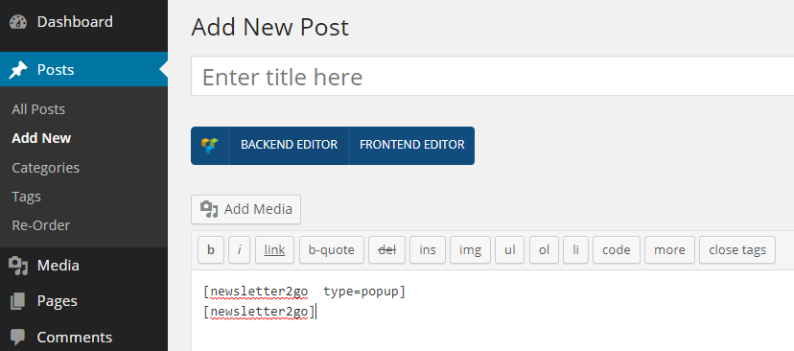Insert italic tag with i button

(240, 249)
